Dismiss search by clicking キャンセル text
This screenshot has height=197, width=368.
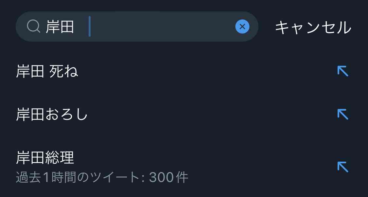(313, 27)
